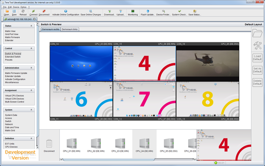Switch to the Demoraum links tab
Viewport: 265px width, 166px height.
point(69,29)
